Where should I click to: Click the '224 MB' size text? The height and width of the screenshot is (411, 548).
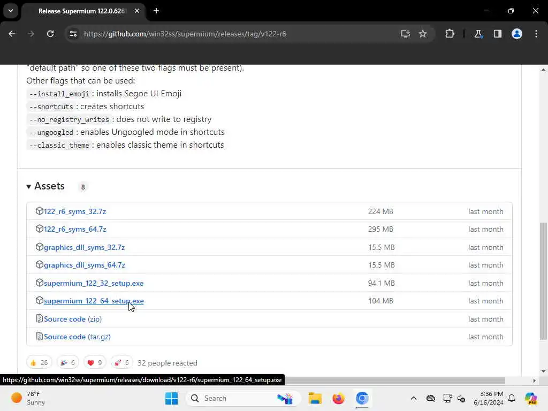coord(380,211)
